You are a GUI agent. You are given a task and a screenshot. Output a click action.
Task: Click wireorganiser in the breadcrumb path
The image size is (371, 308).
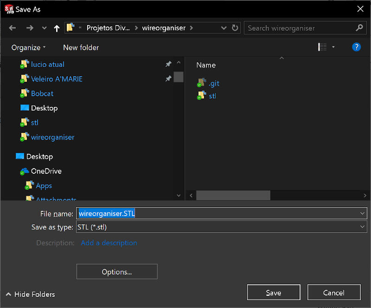click(x=164, y=28)
